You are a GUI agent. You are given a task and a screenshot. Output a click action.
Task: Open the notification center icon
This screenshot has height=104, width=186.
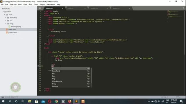coord(181,101)
